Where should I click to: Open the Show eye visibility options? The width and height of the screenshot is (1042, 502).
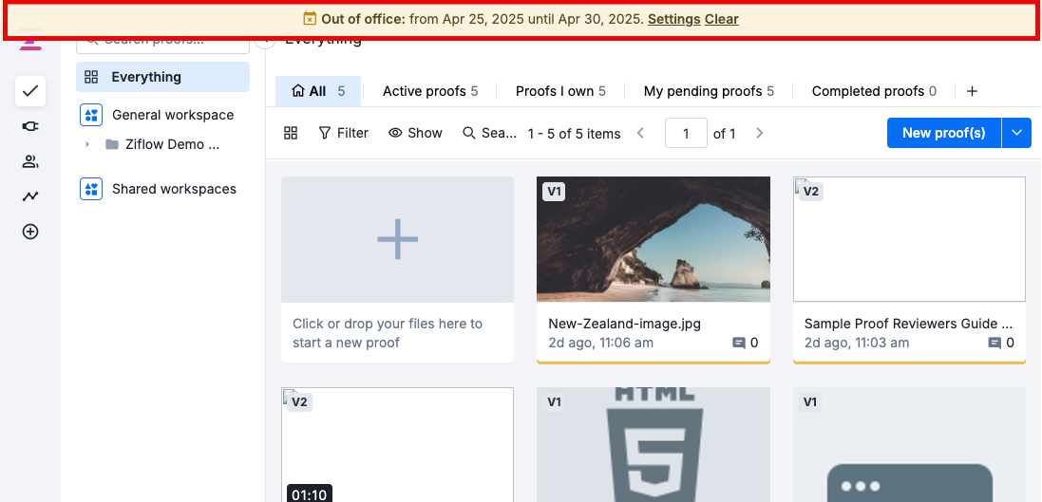click(x=415, y=133)
